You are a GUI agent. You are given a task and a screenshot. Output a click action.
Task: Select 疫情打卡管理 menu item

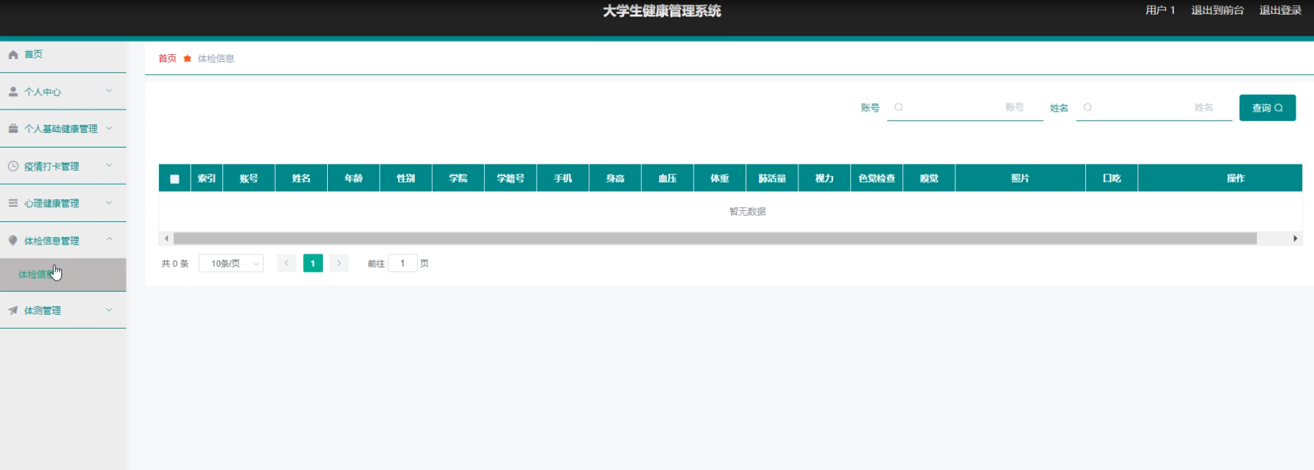[x=63, y=166]
